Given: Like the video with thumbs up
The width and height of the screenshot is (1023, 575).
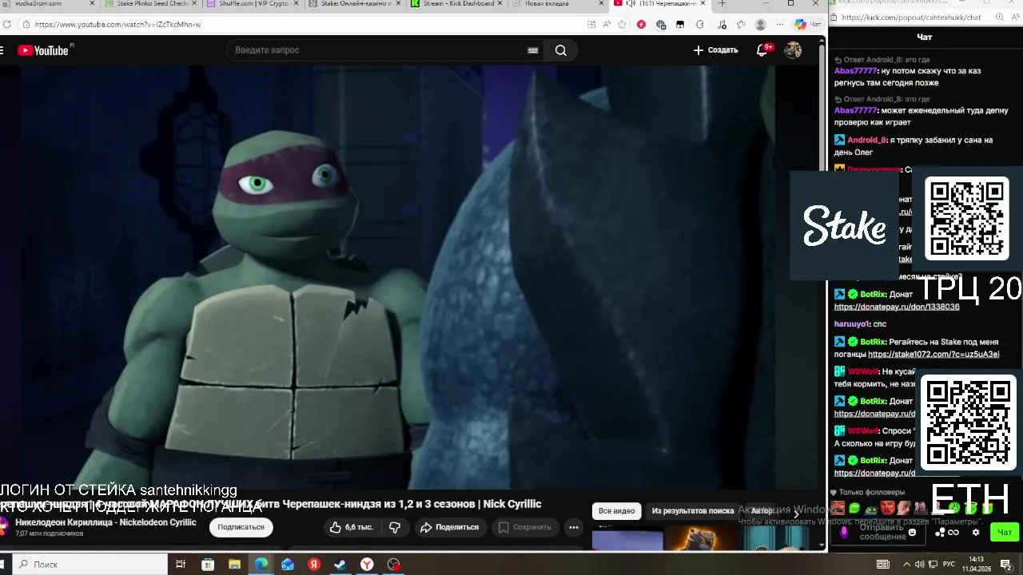Looking at the screenshot, I should [x=351, y=527].
